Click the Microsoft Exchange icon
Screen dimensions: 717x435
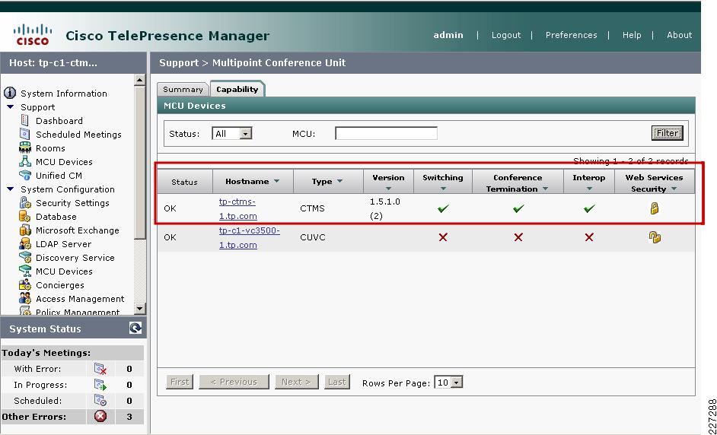24,230
